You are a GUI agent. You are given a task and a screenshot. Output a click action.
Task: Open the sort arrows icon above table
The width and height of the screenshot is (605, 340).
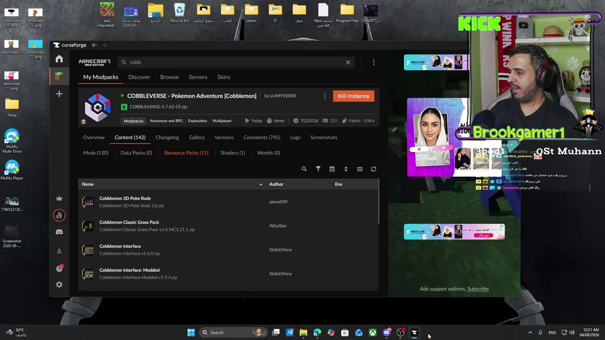tap(346, 169)
